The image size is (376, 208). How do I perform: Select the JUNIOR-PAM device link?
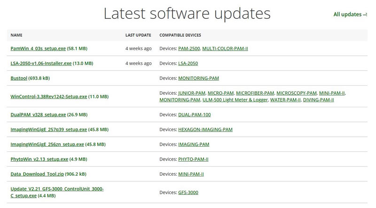pyautogui.click(x=192, y=93)
